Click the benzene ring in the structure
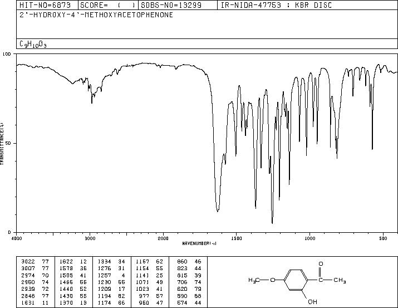The image size is (398, 308). pos(296,280)
